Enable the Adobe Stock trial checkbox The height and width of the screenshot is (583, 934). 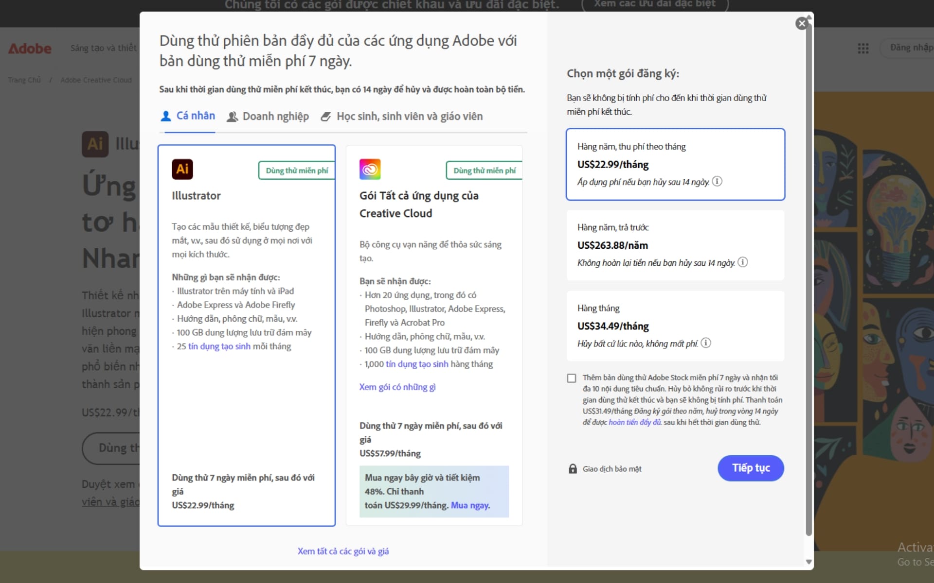[x=572, y=378]
